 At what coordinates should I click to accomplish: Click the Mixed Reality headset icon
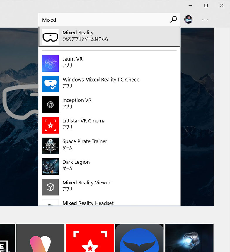click(x=50, y=37)
